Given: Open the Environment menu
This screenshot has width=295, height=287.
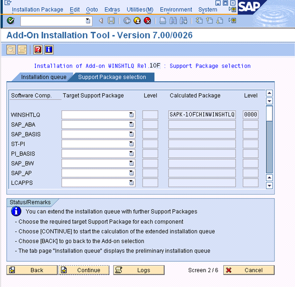Looking at the screenshot, I should click(x=176, y=10).
